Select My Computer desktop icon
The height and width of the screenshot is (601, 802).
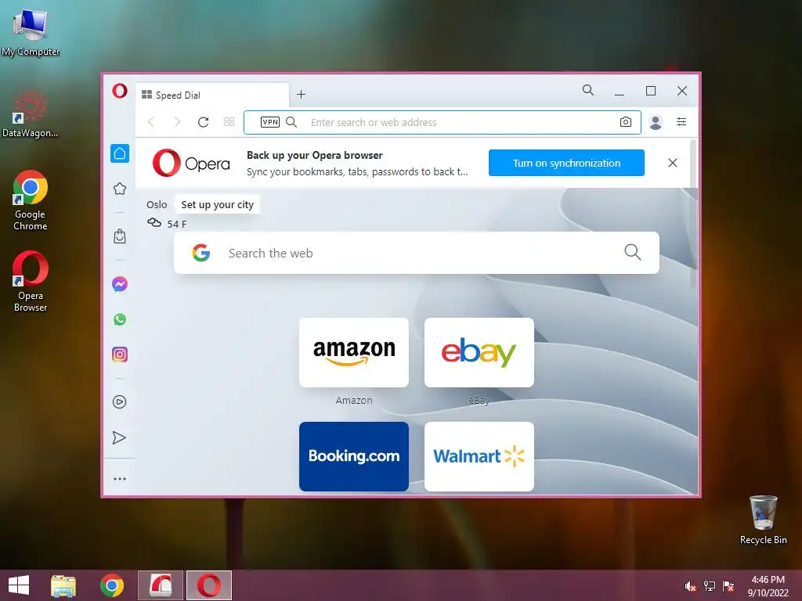(x=31, y=32)
